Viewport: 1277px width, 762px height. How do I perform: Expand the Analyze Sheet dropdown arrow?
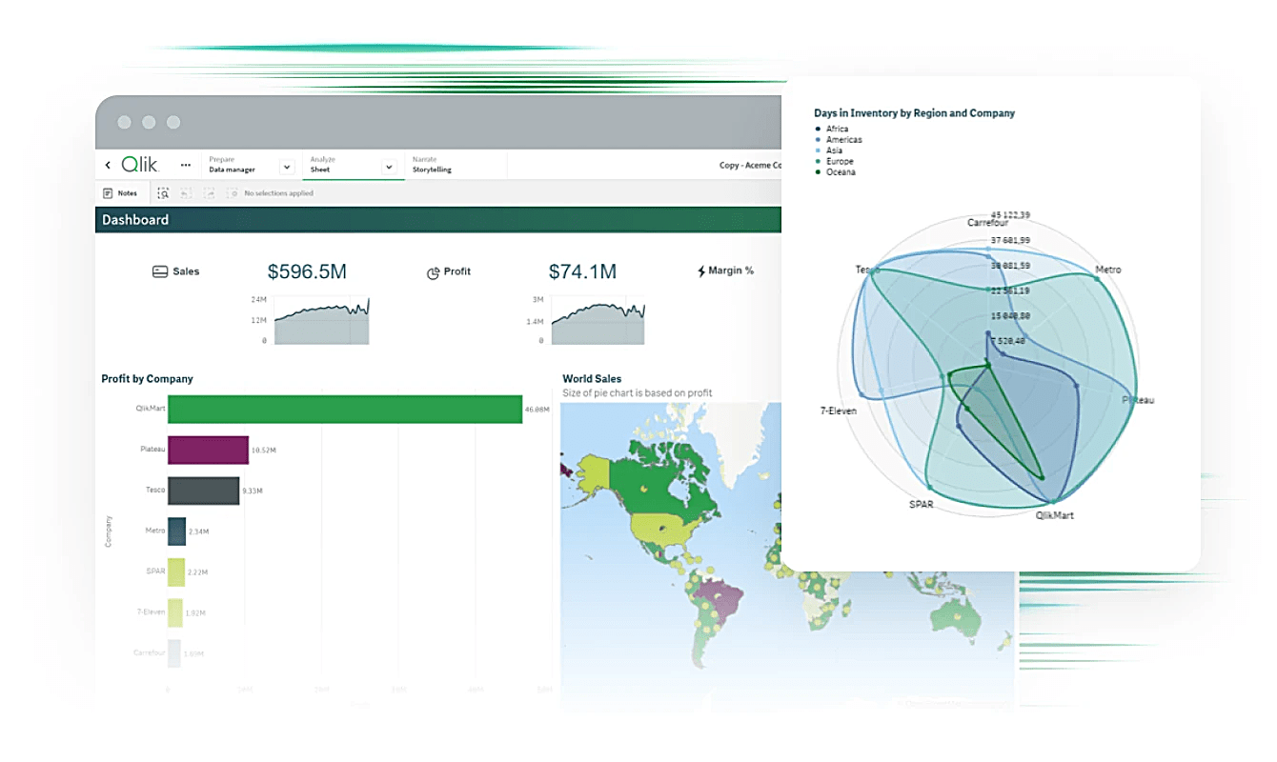pos(388,167)
